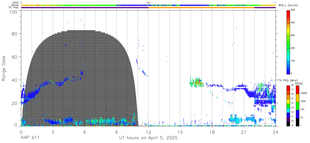This screenshot has height=143, width=310.
Task: Click the 12 tick on the UT hours axis
Action: [148, 132]
